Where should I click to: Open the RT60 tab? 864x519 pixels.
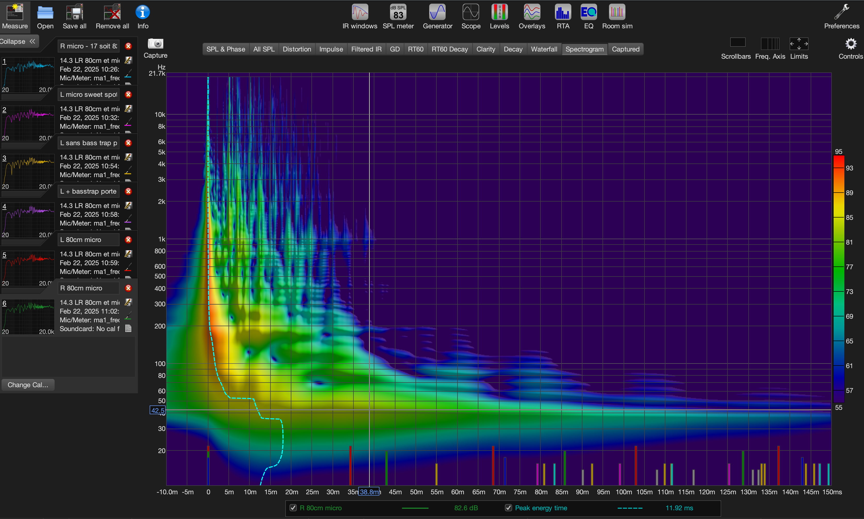416,49
